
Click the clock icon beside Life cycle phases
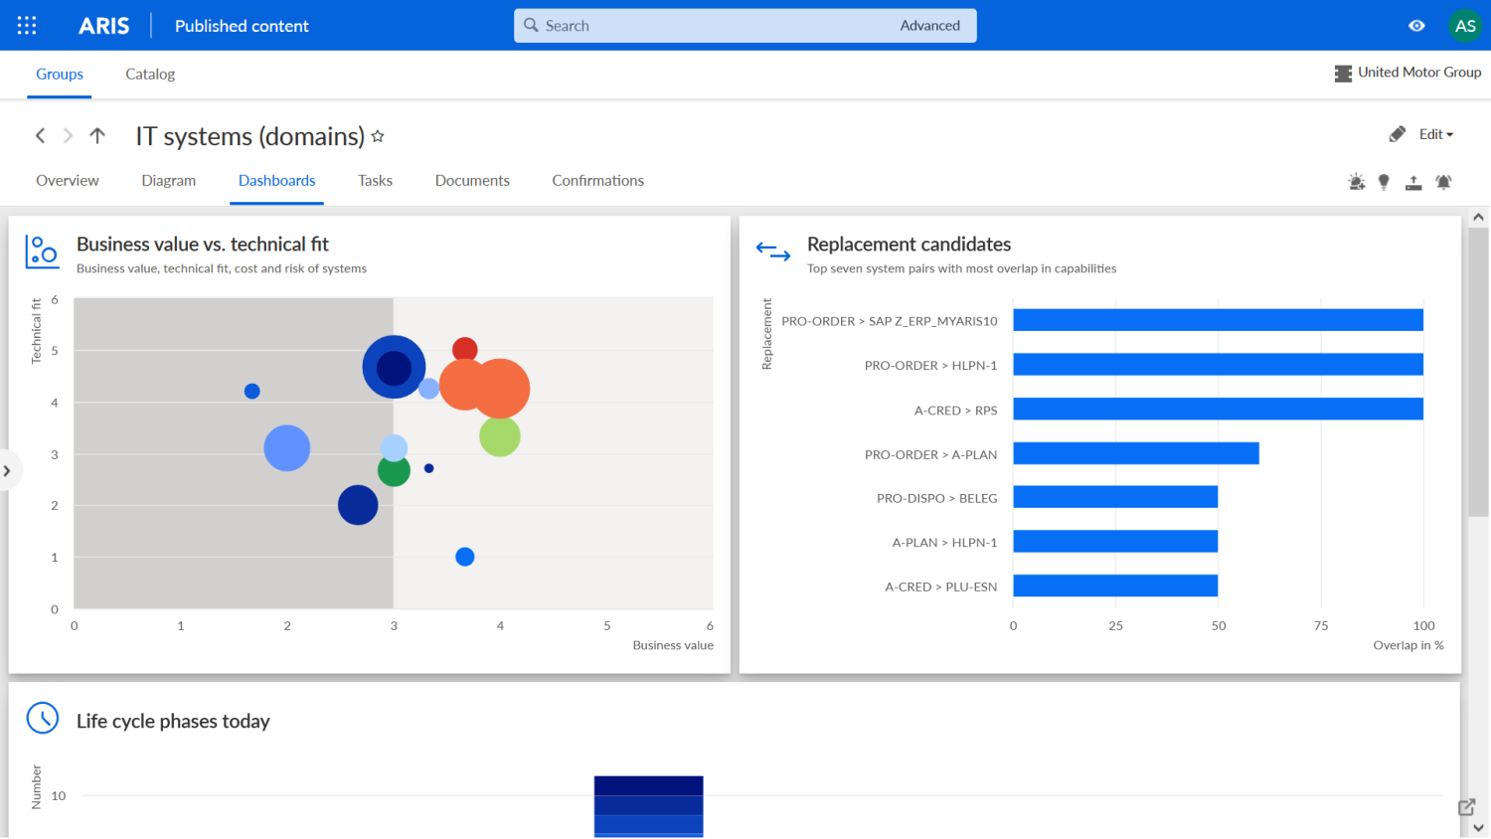(42, 718)
